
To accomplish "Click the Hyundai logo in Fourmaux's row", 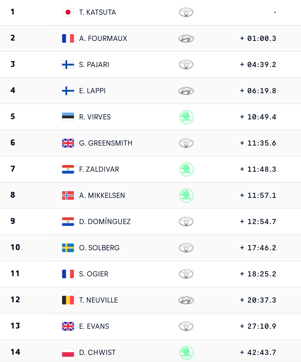I will tap(186, 39).
